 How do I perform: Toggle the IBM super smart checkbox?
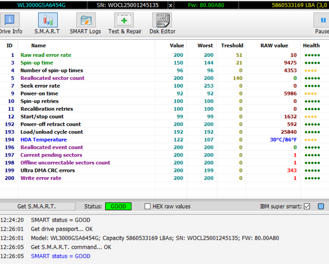click(x=307, y=206)
